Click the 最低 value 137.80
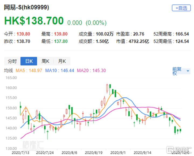 coord(61,41)
